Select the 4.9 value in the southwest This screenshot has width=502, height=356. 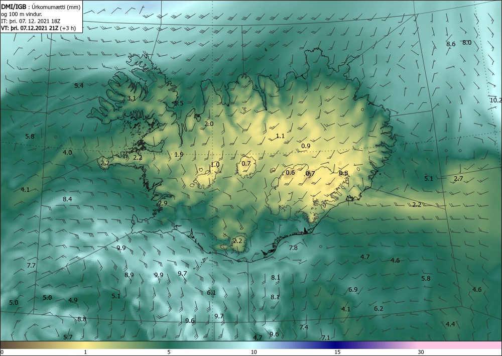point(73,300)
